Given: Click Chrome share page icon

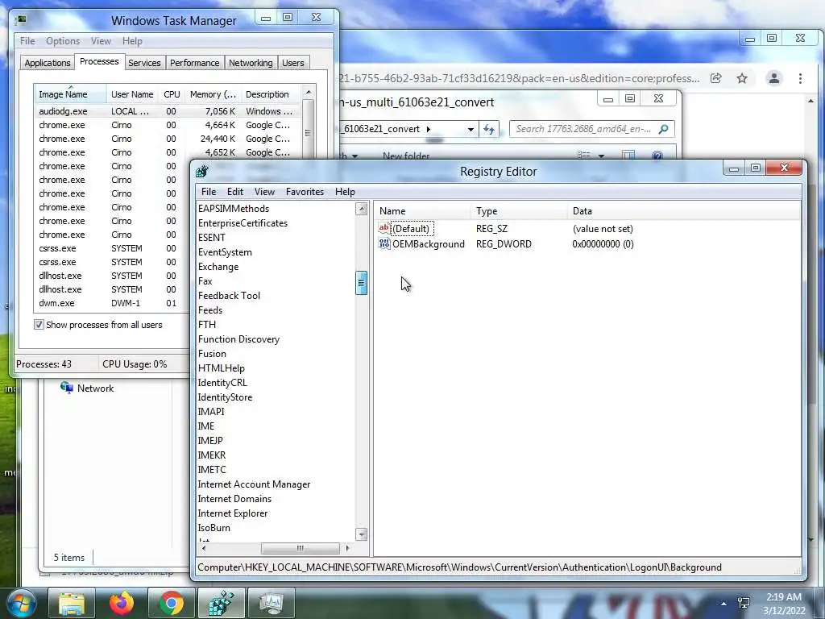Looking at the screenshot, I should point(716,78).
